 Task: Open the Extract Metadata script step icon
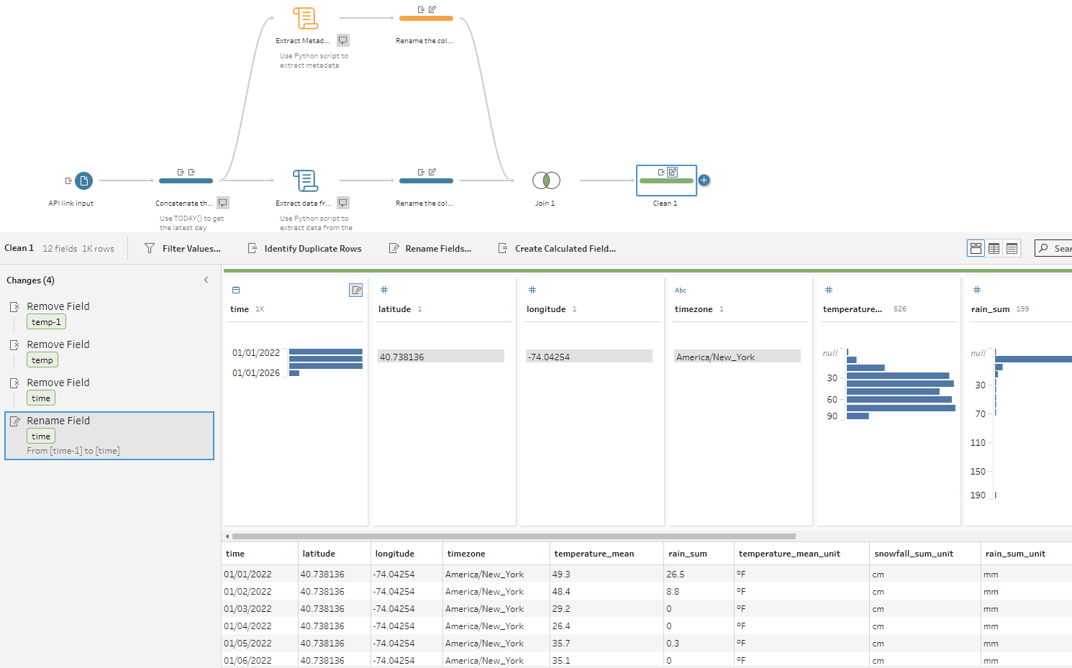305,18
